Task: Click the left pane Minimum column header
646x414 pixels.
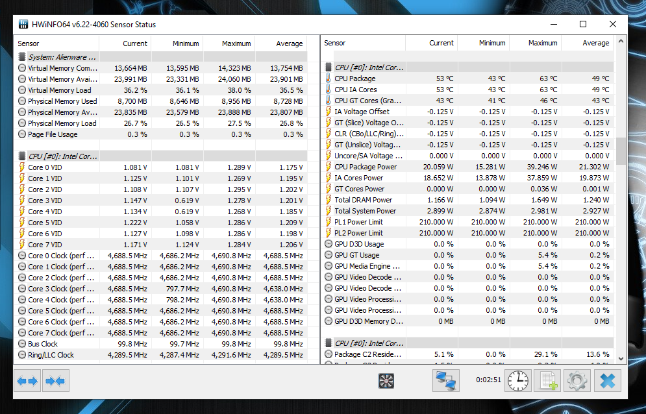Action: point(177,43)
